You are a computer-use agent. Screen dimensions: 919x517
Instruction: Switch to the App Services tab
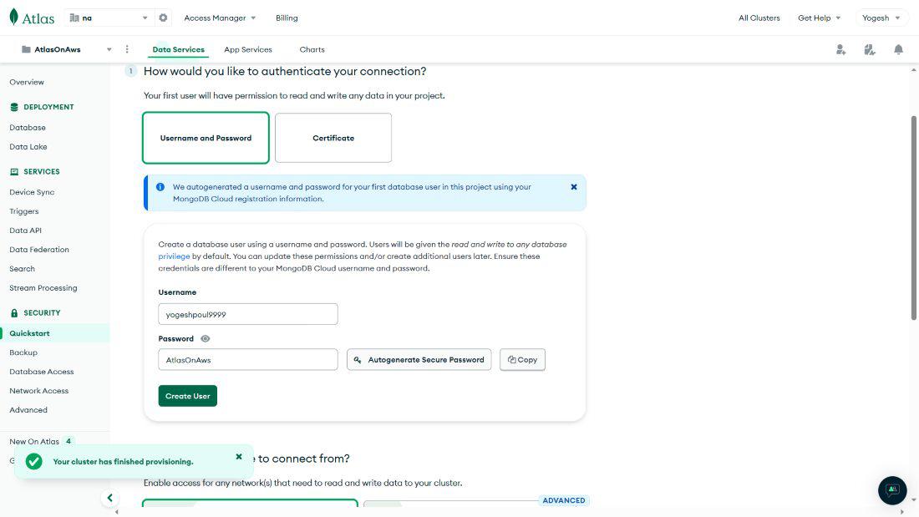pos(248,49)
